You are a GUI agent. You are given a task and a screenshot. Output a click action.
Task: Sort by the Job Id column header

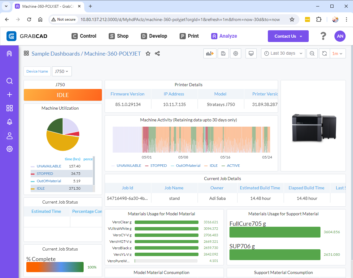click(128, 188)
